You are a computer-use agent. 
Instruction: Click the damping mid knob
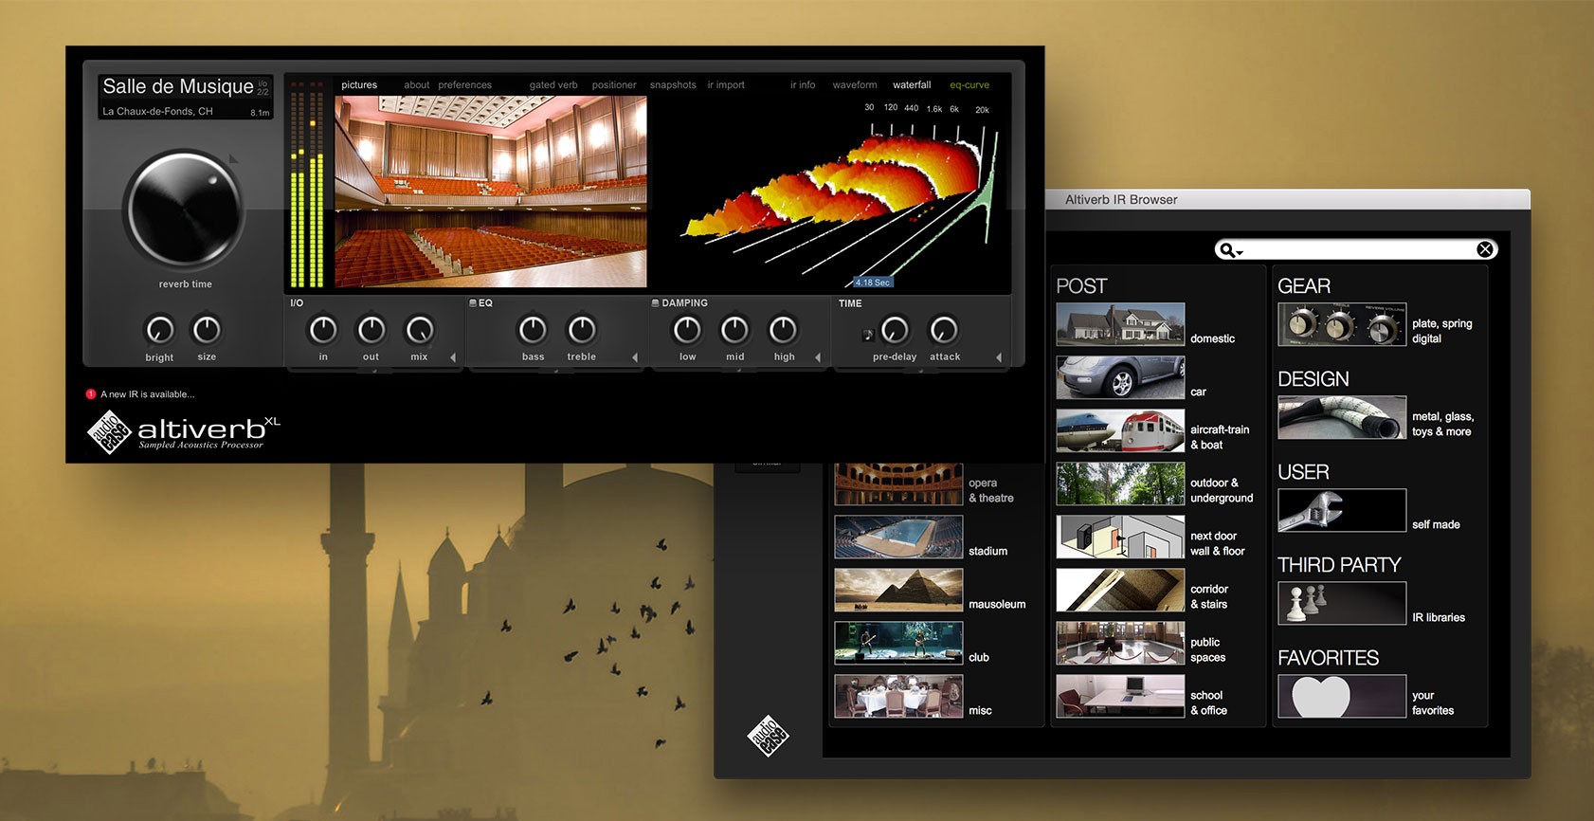tap(734, 329)
